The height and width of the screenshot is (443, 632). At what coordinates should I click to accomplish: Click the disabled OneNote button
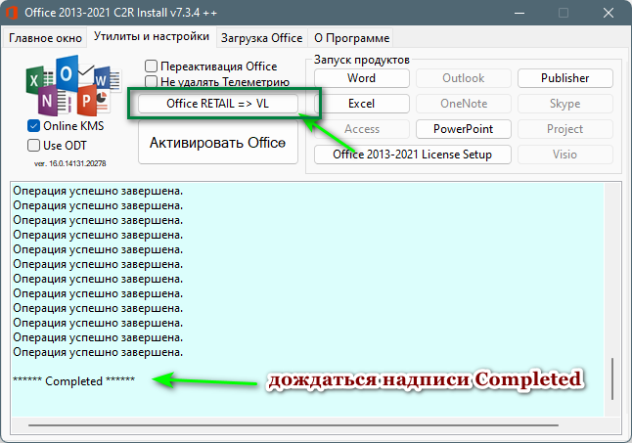click(463, 104)
